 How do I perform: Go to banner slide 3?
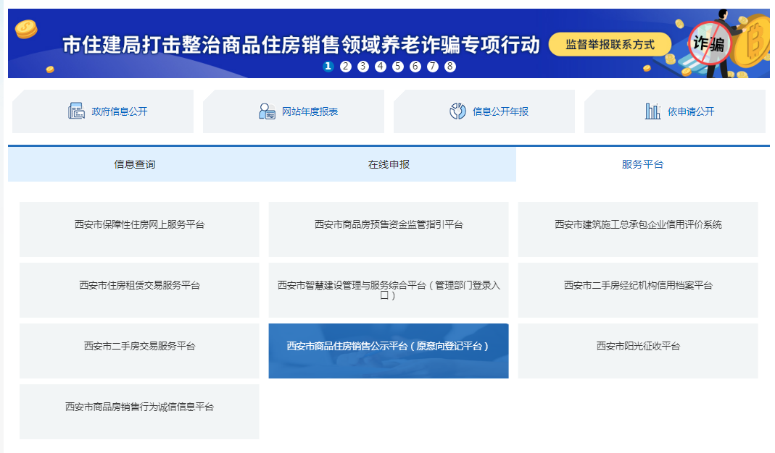362,66
